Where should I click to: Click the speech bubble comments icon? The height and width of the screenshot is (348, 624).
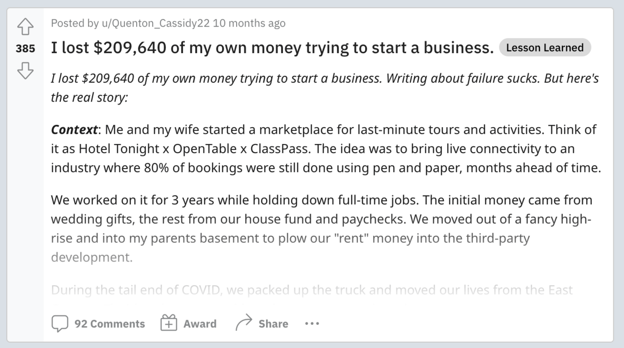point(60,324)
